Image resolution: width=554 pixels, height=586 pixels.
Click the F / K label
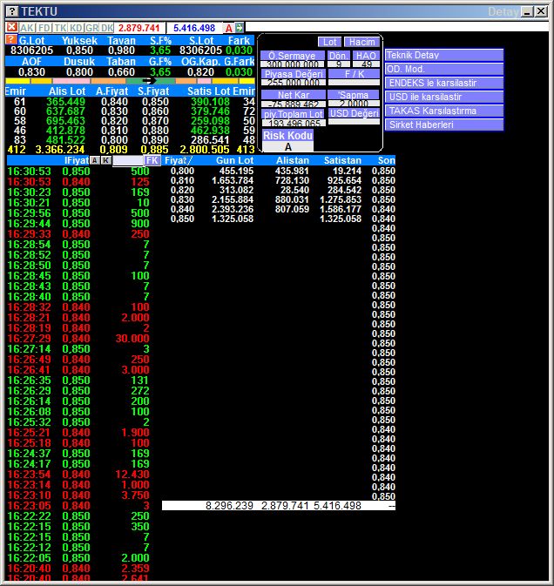pos(354,74)
